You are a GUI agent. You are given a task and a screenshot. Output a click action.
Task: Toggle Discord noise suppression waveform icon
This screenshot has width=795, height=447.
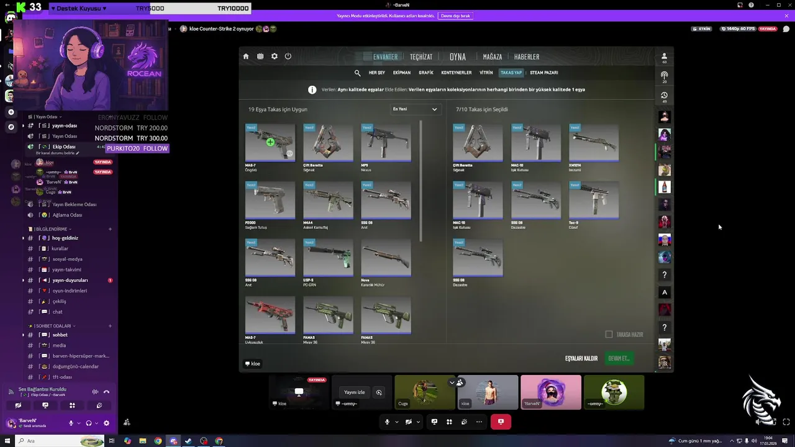(95, 392)
